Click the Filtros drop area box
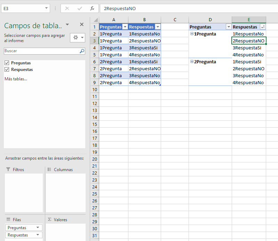Image resolution: width=278 pixels, height=241 pixels. coord(24,193)
